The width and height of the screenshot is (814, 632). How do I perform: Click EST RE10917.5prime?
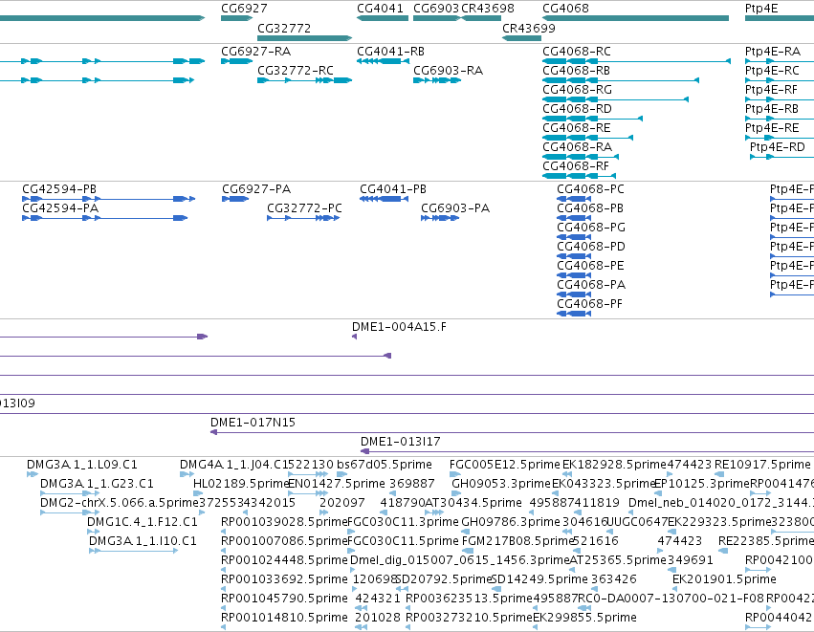point(762,465)
